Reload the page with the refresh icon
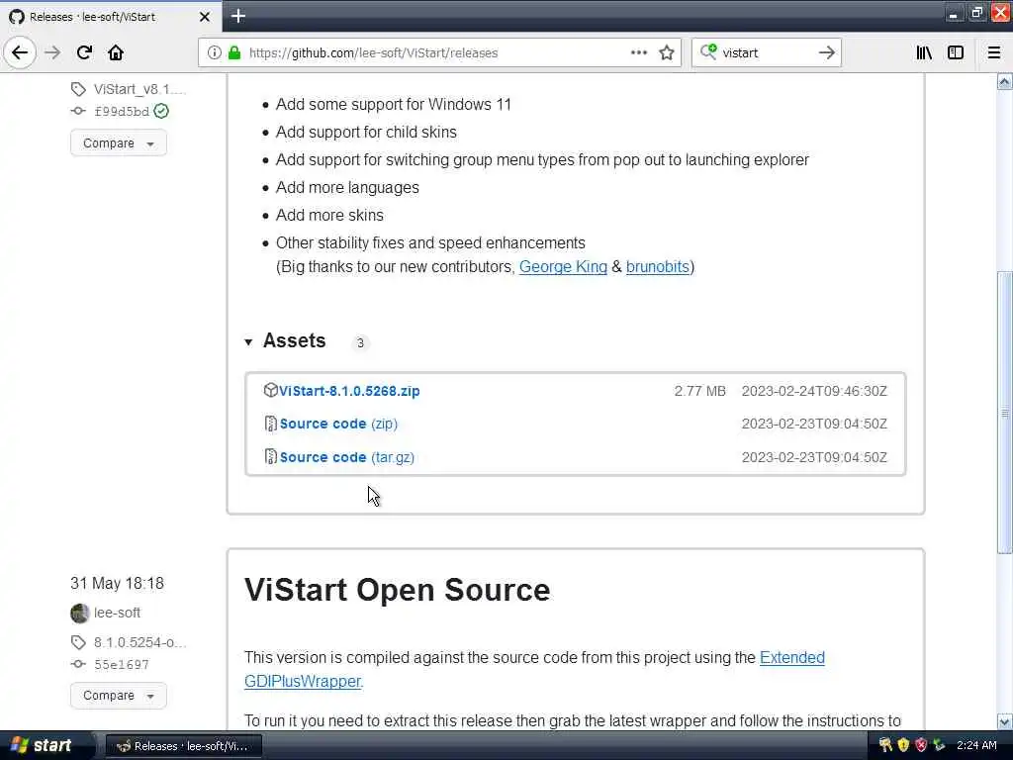This screenshot has height=760, width=1013. [x=84, y=52]
